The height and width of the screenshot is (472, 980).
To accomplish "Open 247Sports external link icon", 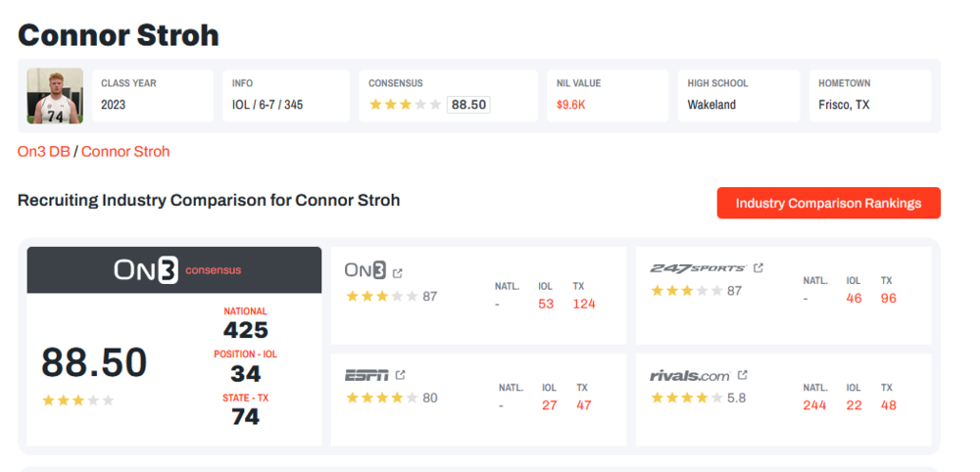I will [759, 267].
